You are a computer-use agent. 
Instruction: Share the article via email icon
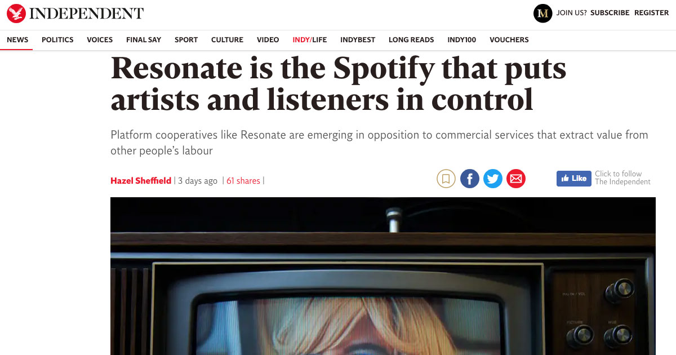[x=516, y=179]
